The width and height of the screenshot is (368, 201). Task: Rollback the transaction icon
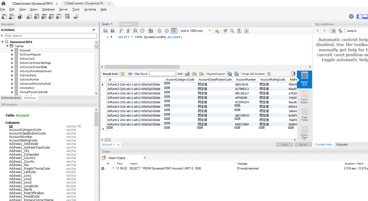coord(167,31)
